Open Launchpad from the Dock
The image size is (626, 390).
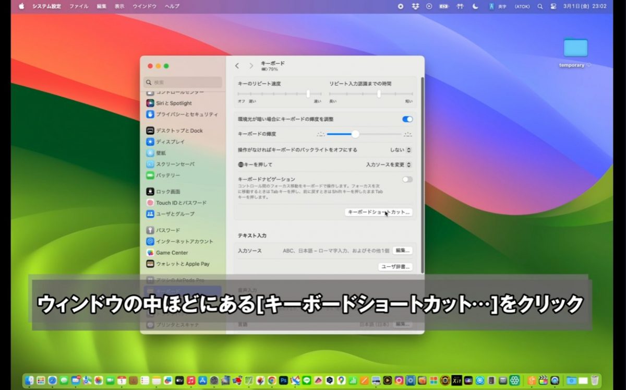point(41,380)
